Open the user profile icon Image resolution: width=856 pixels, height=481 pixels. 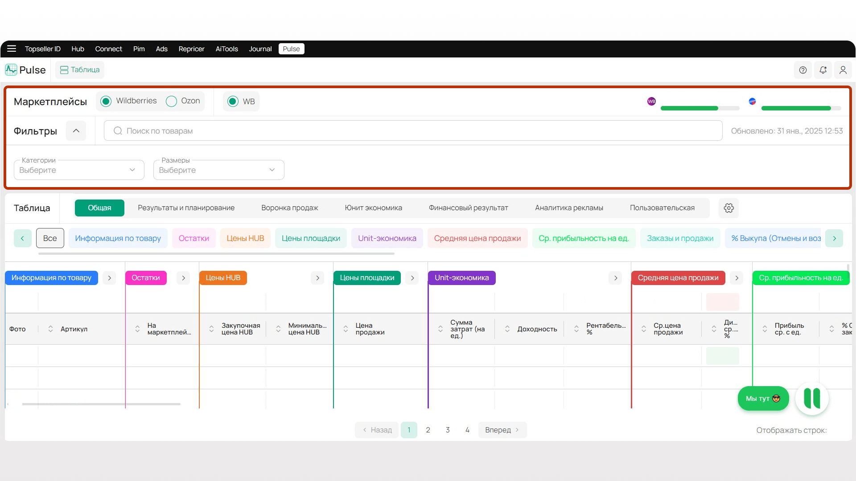point(843,70)
